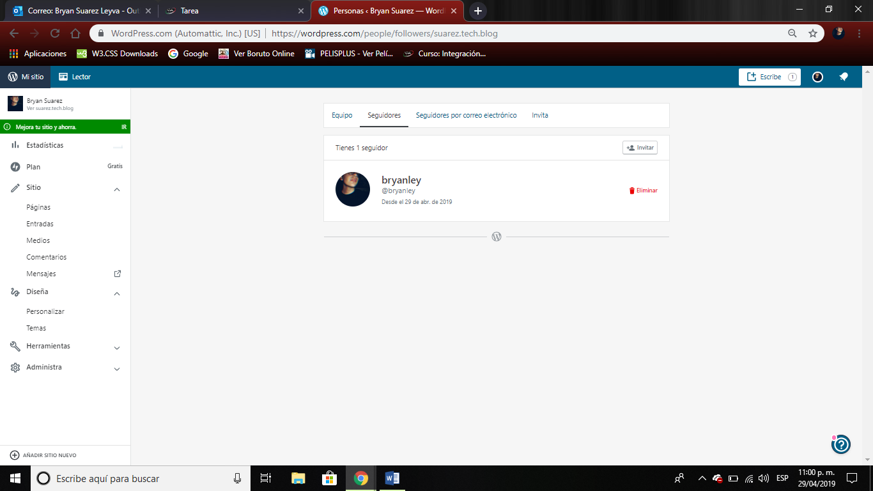Bookmark this page with the star icon
Viewport: 873px width, 491px height.
point(813,33)
